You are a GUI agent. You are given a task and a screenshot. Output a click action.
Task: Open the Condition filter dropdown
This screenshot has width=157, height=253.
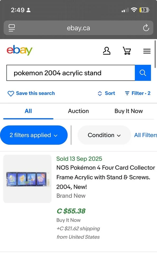point(104,135)
